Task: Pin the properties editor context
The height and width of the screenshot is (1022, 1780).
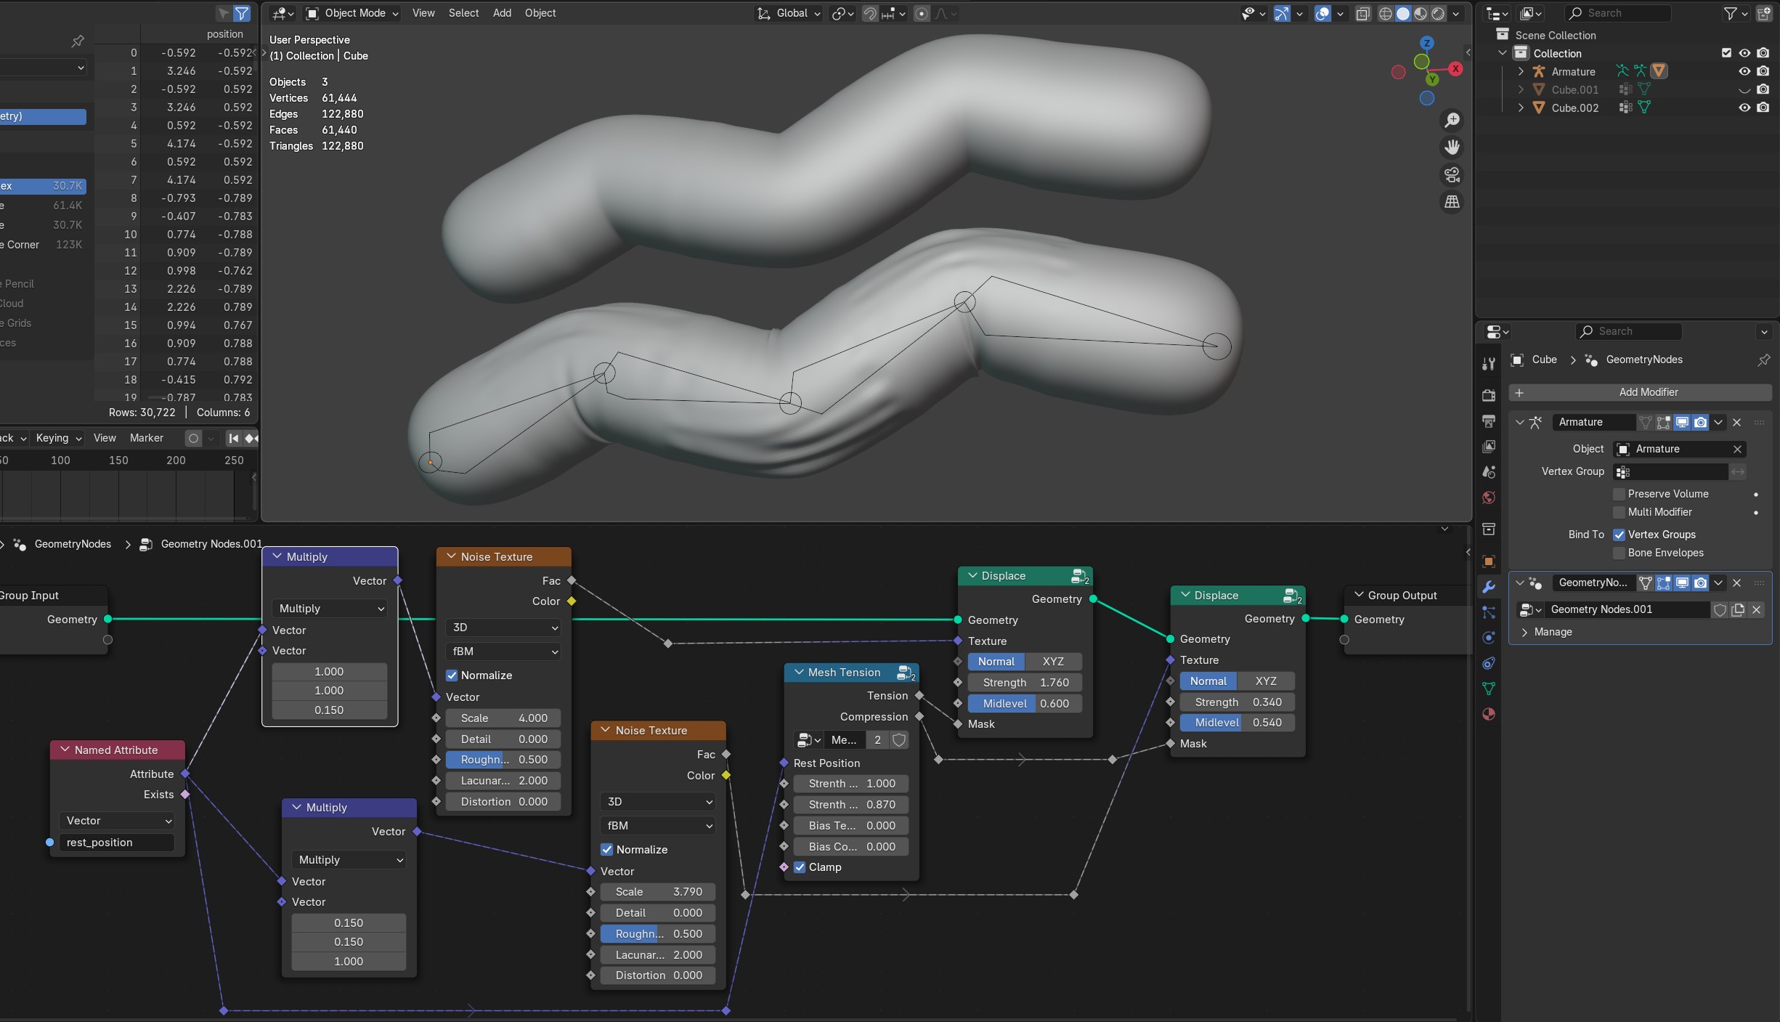Action: (x=1763, y=360)
